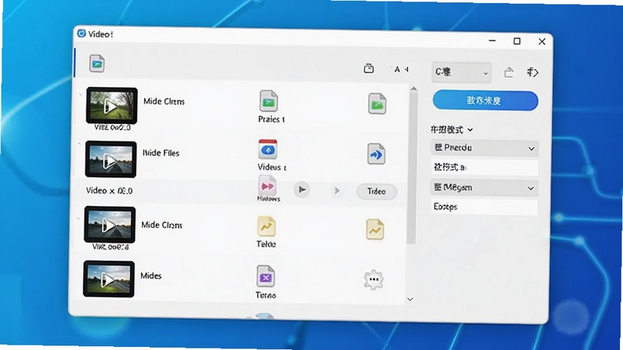Screen dimensions: 623x350
Task: Click the list scrollbar down arrow
Action: [410, 299]
